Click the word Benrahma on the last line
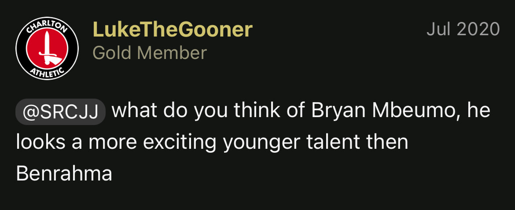This screenshot has width=515, height=210. [64, 173]
